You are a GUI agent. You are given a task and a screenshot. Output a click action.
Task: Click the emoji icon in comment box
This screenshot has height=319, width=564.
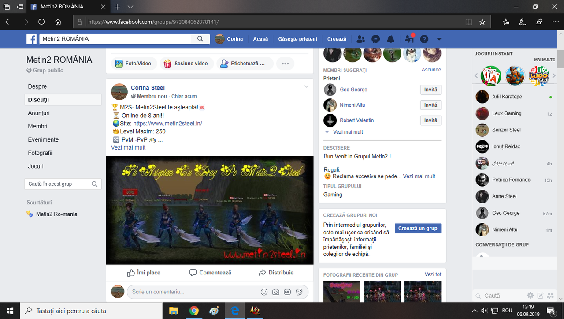click(264, 292)
